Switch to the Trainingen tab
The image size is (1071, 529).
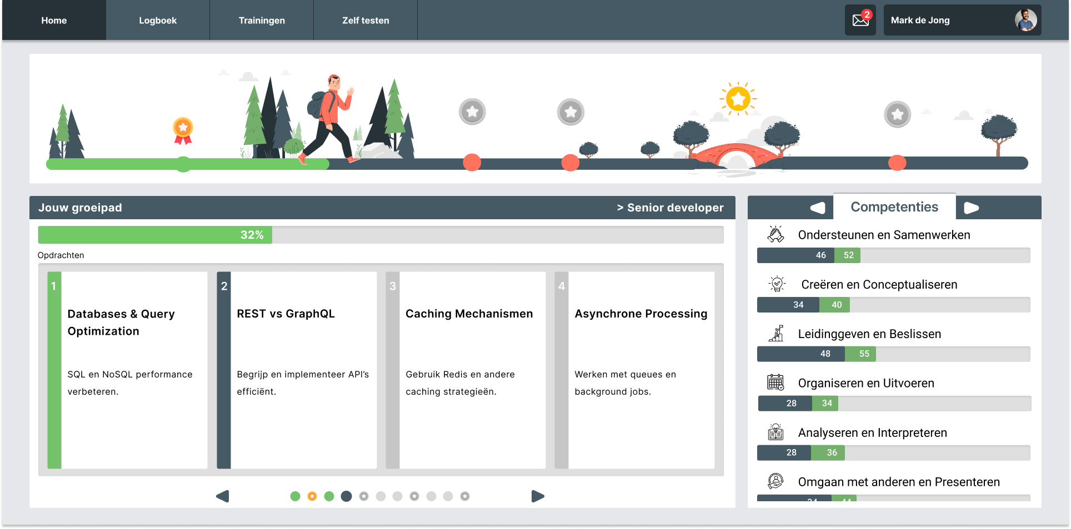tap(262, 20)
